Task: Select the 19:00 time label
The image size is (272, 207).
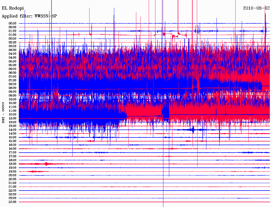Action: [x=12, y=168]
